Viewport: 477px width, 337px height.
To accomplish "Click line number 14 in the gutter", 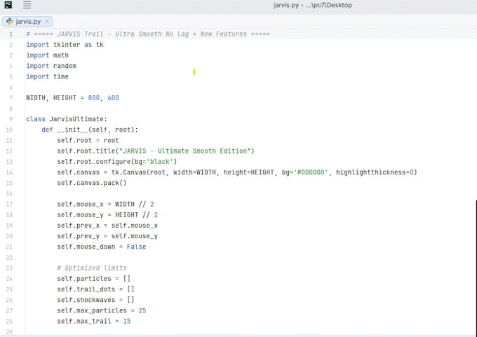I will 9,172.
